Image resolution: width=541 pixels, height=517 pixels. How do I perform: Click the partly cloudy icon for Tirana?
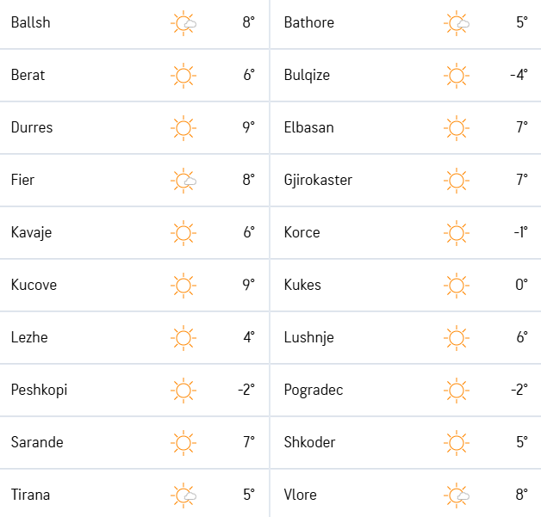[183, 495]
